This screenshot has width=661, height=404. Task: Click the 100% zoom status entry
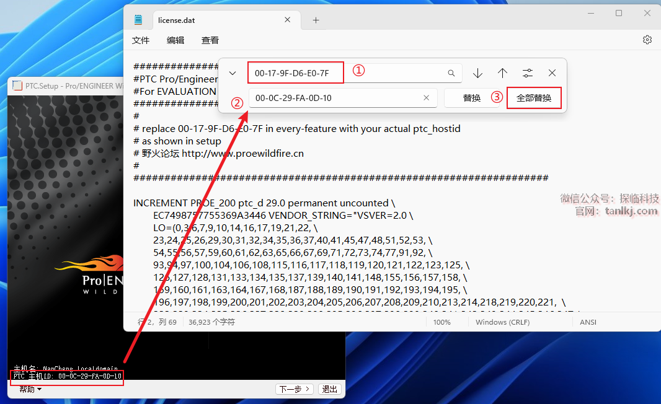click(x=441, y=322)
